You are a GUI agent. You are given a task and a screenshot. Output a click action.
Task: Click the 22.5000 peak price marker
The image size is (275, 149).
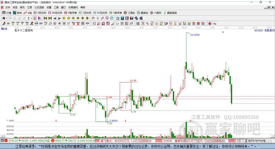pos(195,35)
